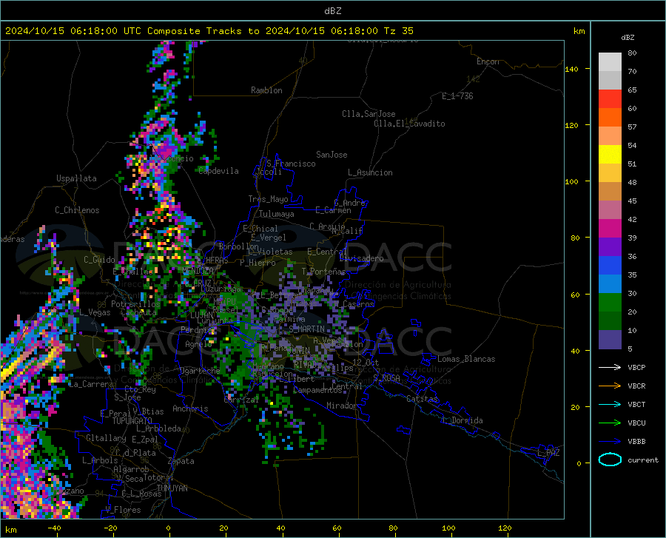This screenshot has width=666, height=538.
Task: Click the 'Tulumaya' map label
Action: click(x=277, y=214)
